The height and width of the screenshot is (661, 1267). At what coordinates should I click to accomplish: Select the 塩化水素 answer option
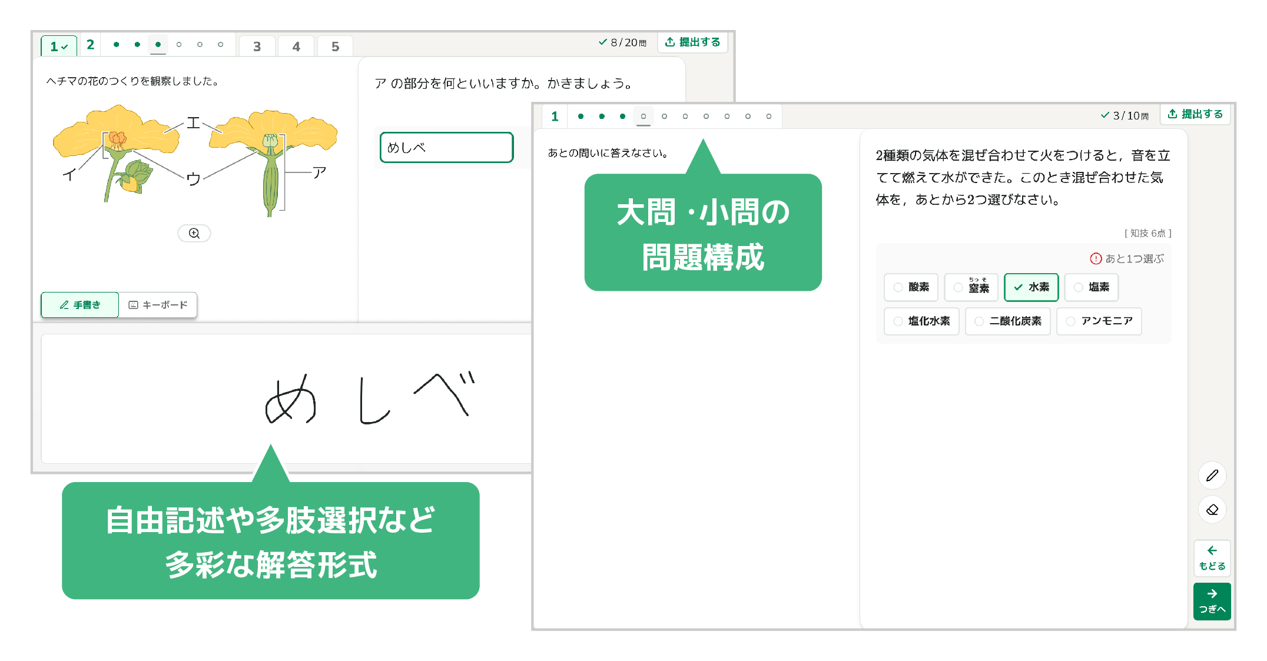[x=921, y=321]
